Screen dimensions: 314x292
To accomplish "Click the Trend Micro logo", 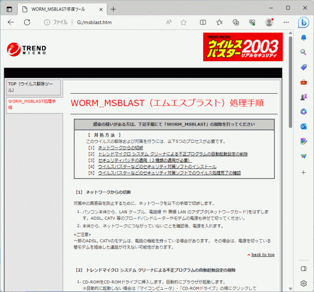I will coord(27,50).
